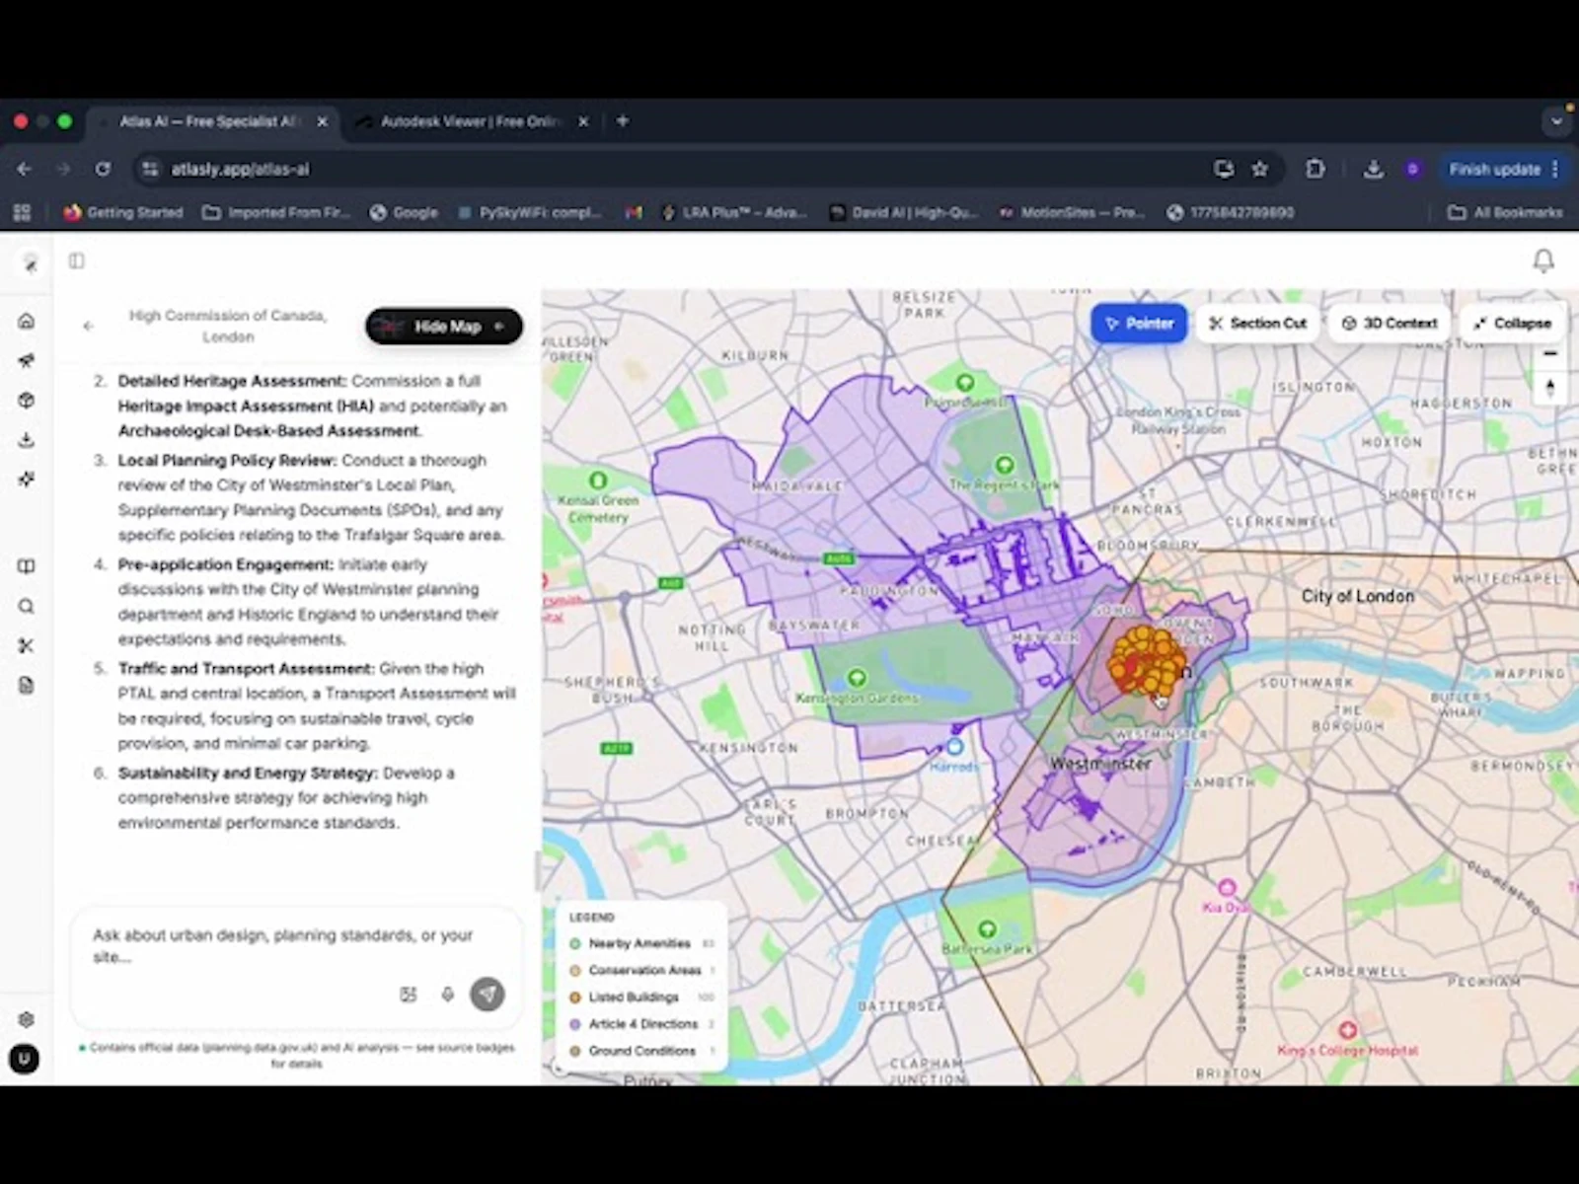Screen dimensions: 1579x1184
Task: Open the 3D Context view
Action: 1390,324
